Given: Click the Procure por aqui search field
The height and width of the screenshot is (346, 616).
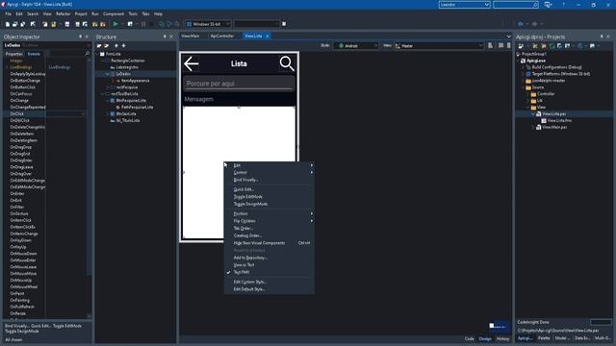Looking at the screenshot, I should coord(239,84).
